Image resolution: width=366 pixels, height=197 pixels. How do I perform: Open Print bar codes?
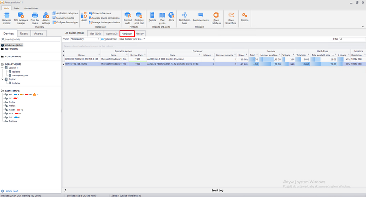pos(35,18)
